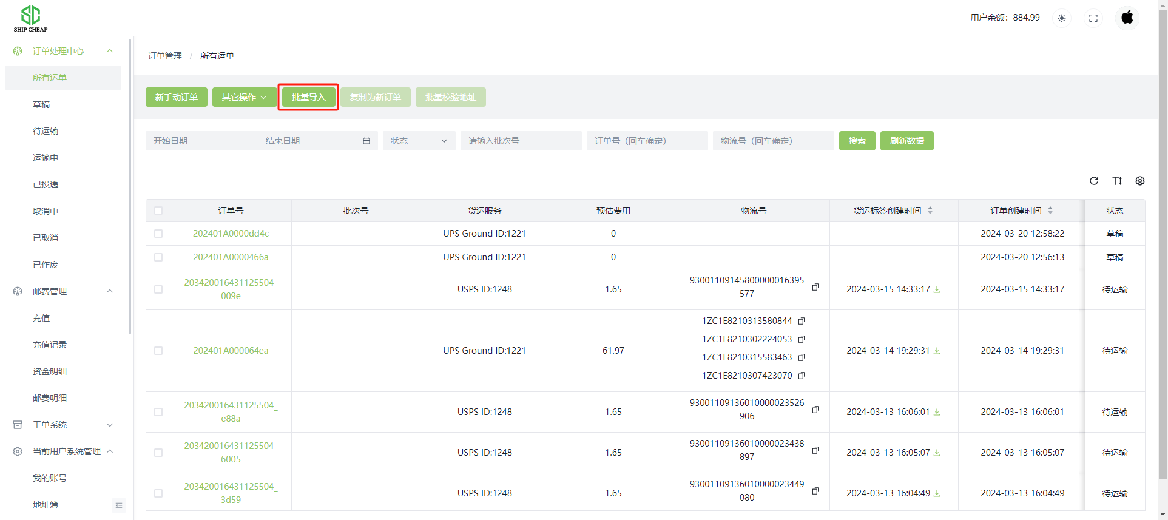1168x520 pixels.
Task: Click the 请输入批次号 input field
Action: [x=521, y=141]
